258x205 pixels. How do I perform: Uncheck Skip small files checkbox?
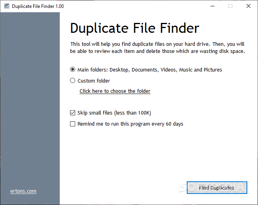tap(72, 113)
